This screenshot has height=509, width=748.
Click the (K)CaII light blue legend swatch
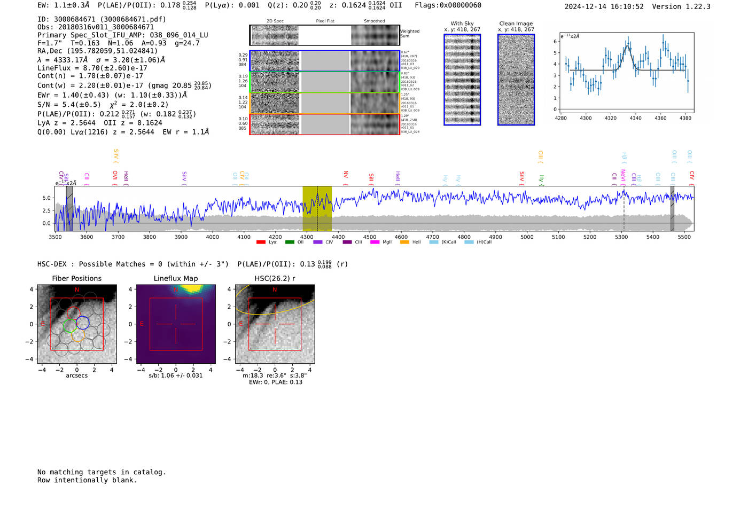click(x=434, y=242)
